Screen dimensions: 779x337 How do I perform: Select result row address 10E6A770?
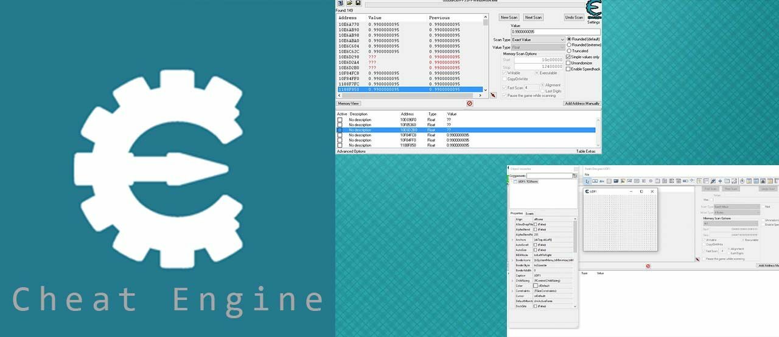coord(410,24)
